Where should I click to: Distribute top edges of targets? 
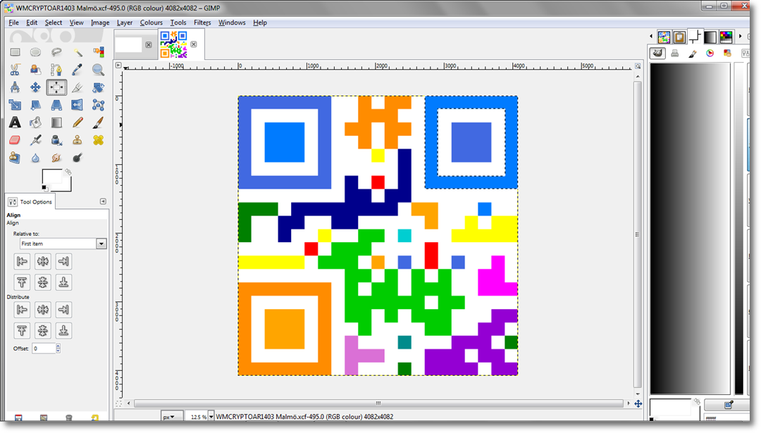coord(22,331)
